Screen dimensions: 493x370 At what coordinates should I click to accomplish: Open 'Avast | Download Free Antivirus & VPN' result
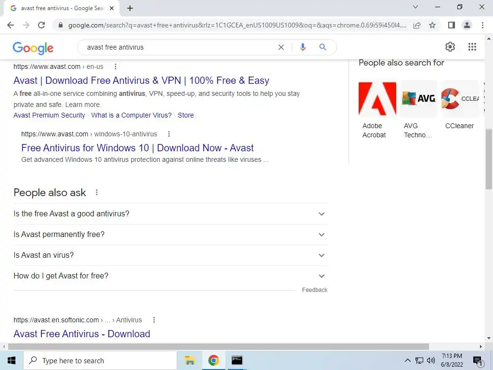tap(141, 80)
